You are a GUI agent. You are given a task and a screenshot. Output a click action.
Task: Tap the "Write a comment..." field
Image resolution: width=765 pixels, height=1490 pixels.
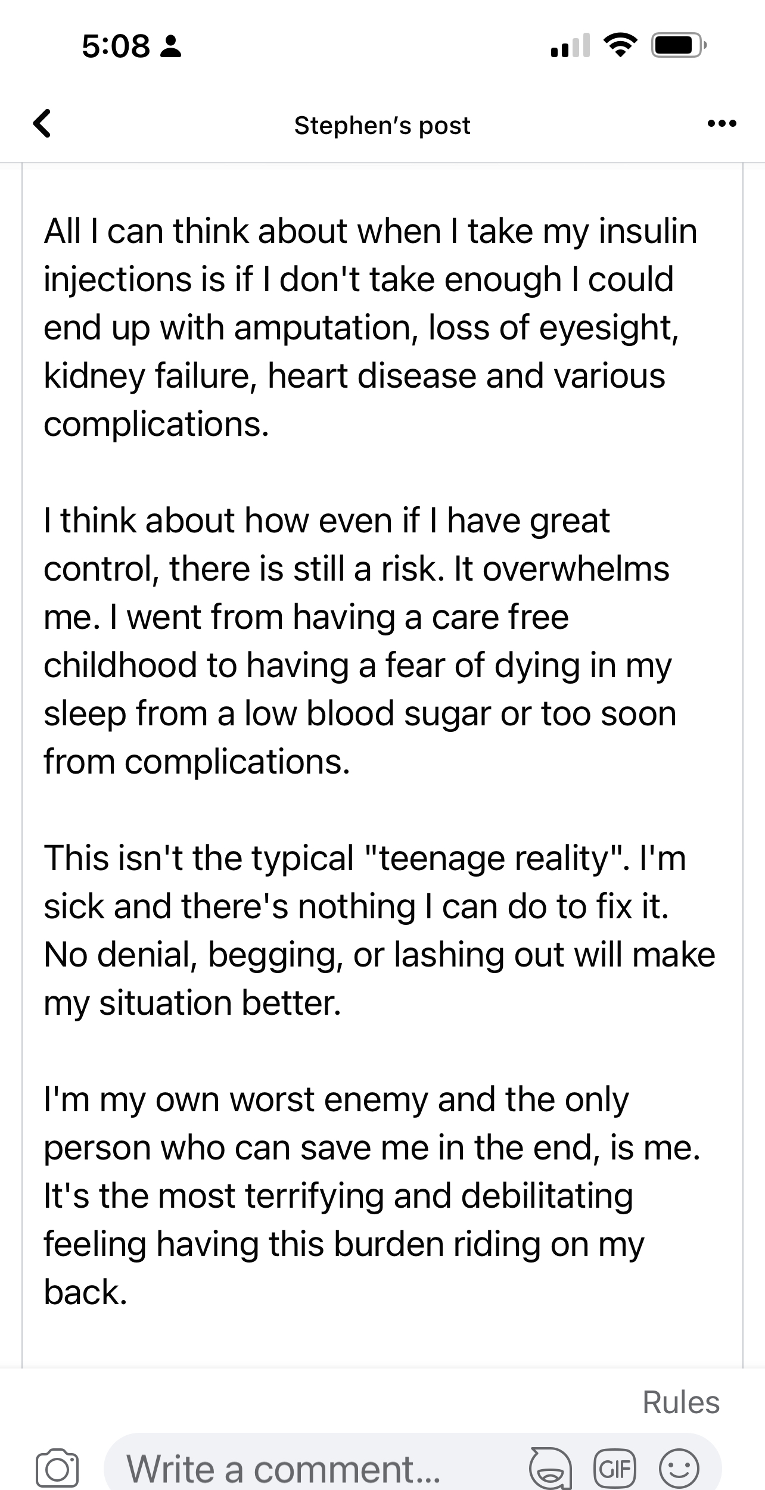point(284,1469)
